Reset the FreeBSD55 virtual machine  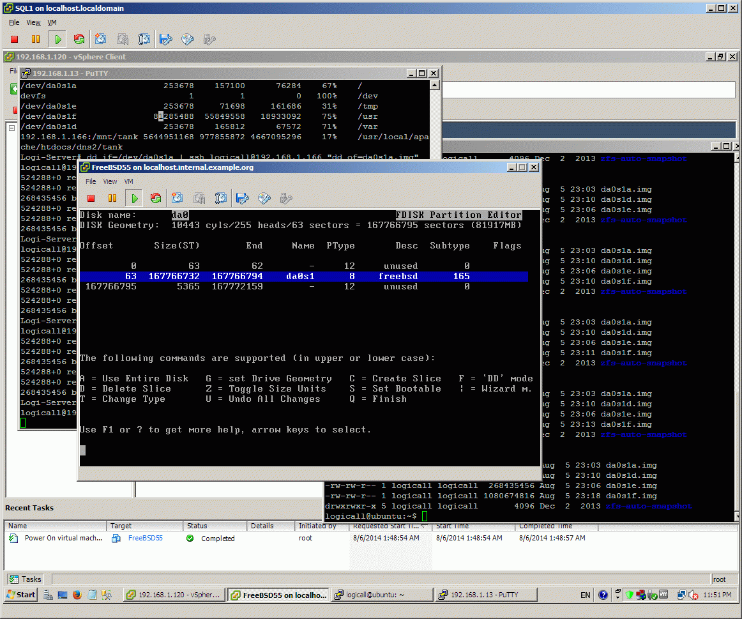pyautogui.click(x=156, y=198)
